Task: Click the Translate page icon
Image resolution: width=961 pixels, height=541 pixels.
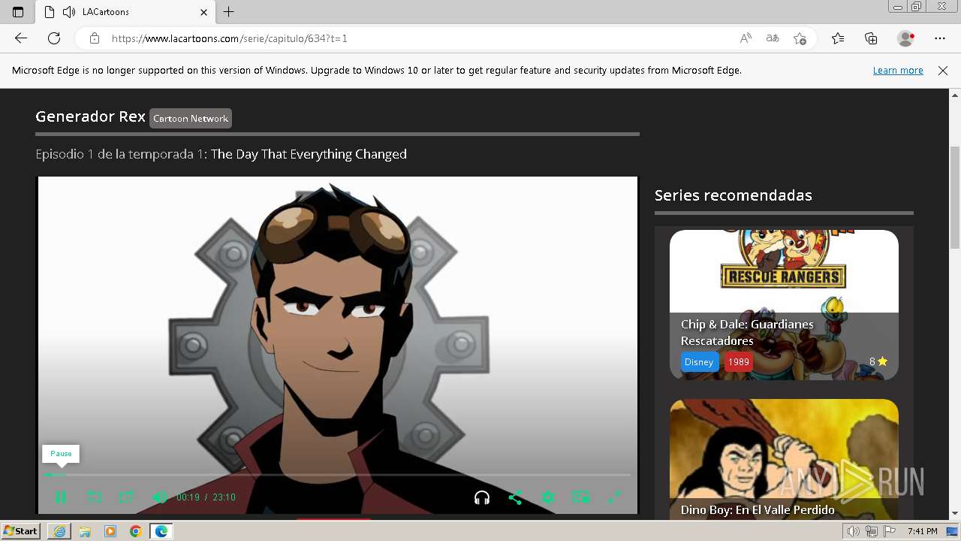Action: [x=773, y=38]
